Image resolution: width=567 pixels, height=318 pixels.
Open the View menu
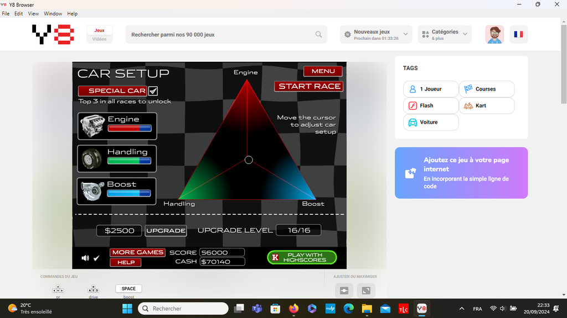coord(33,13)
